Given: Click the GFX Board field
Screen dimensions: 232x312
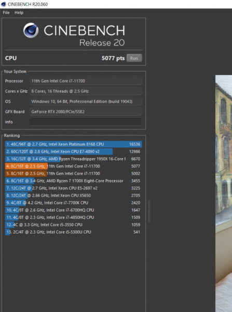Looking at the screenshot, I should 86,112.
